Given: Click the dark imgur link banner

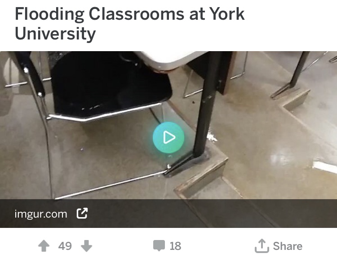Looking at the screenshot, I should click(168, 214).
